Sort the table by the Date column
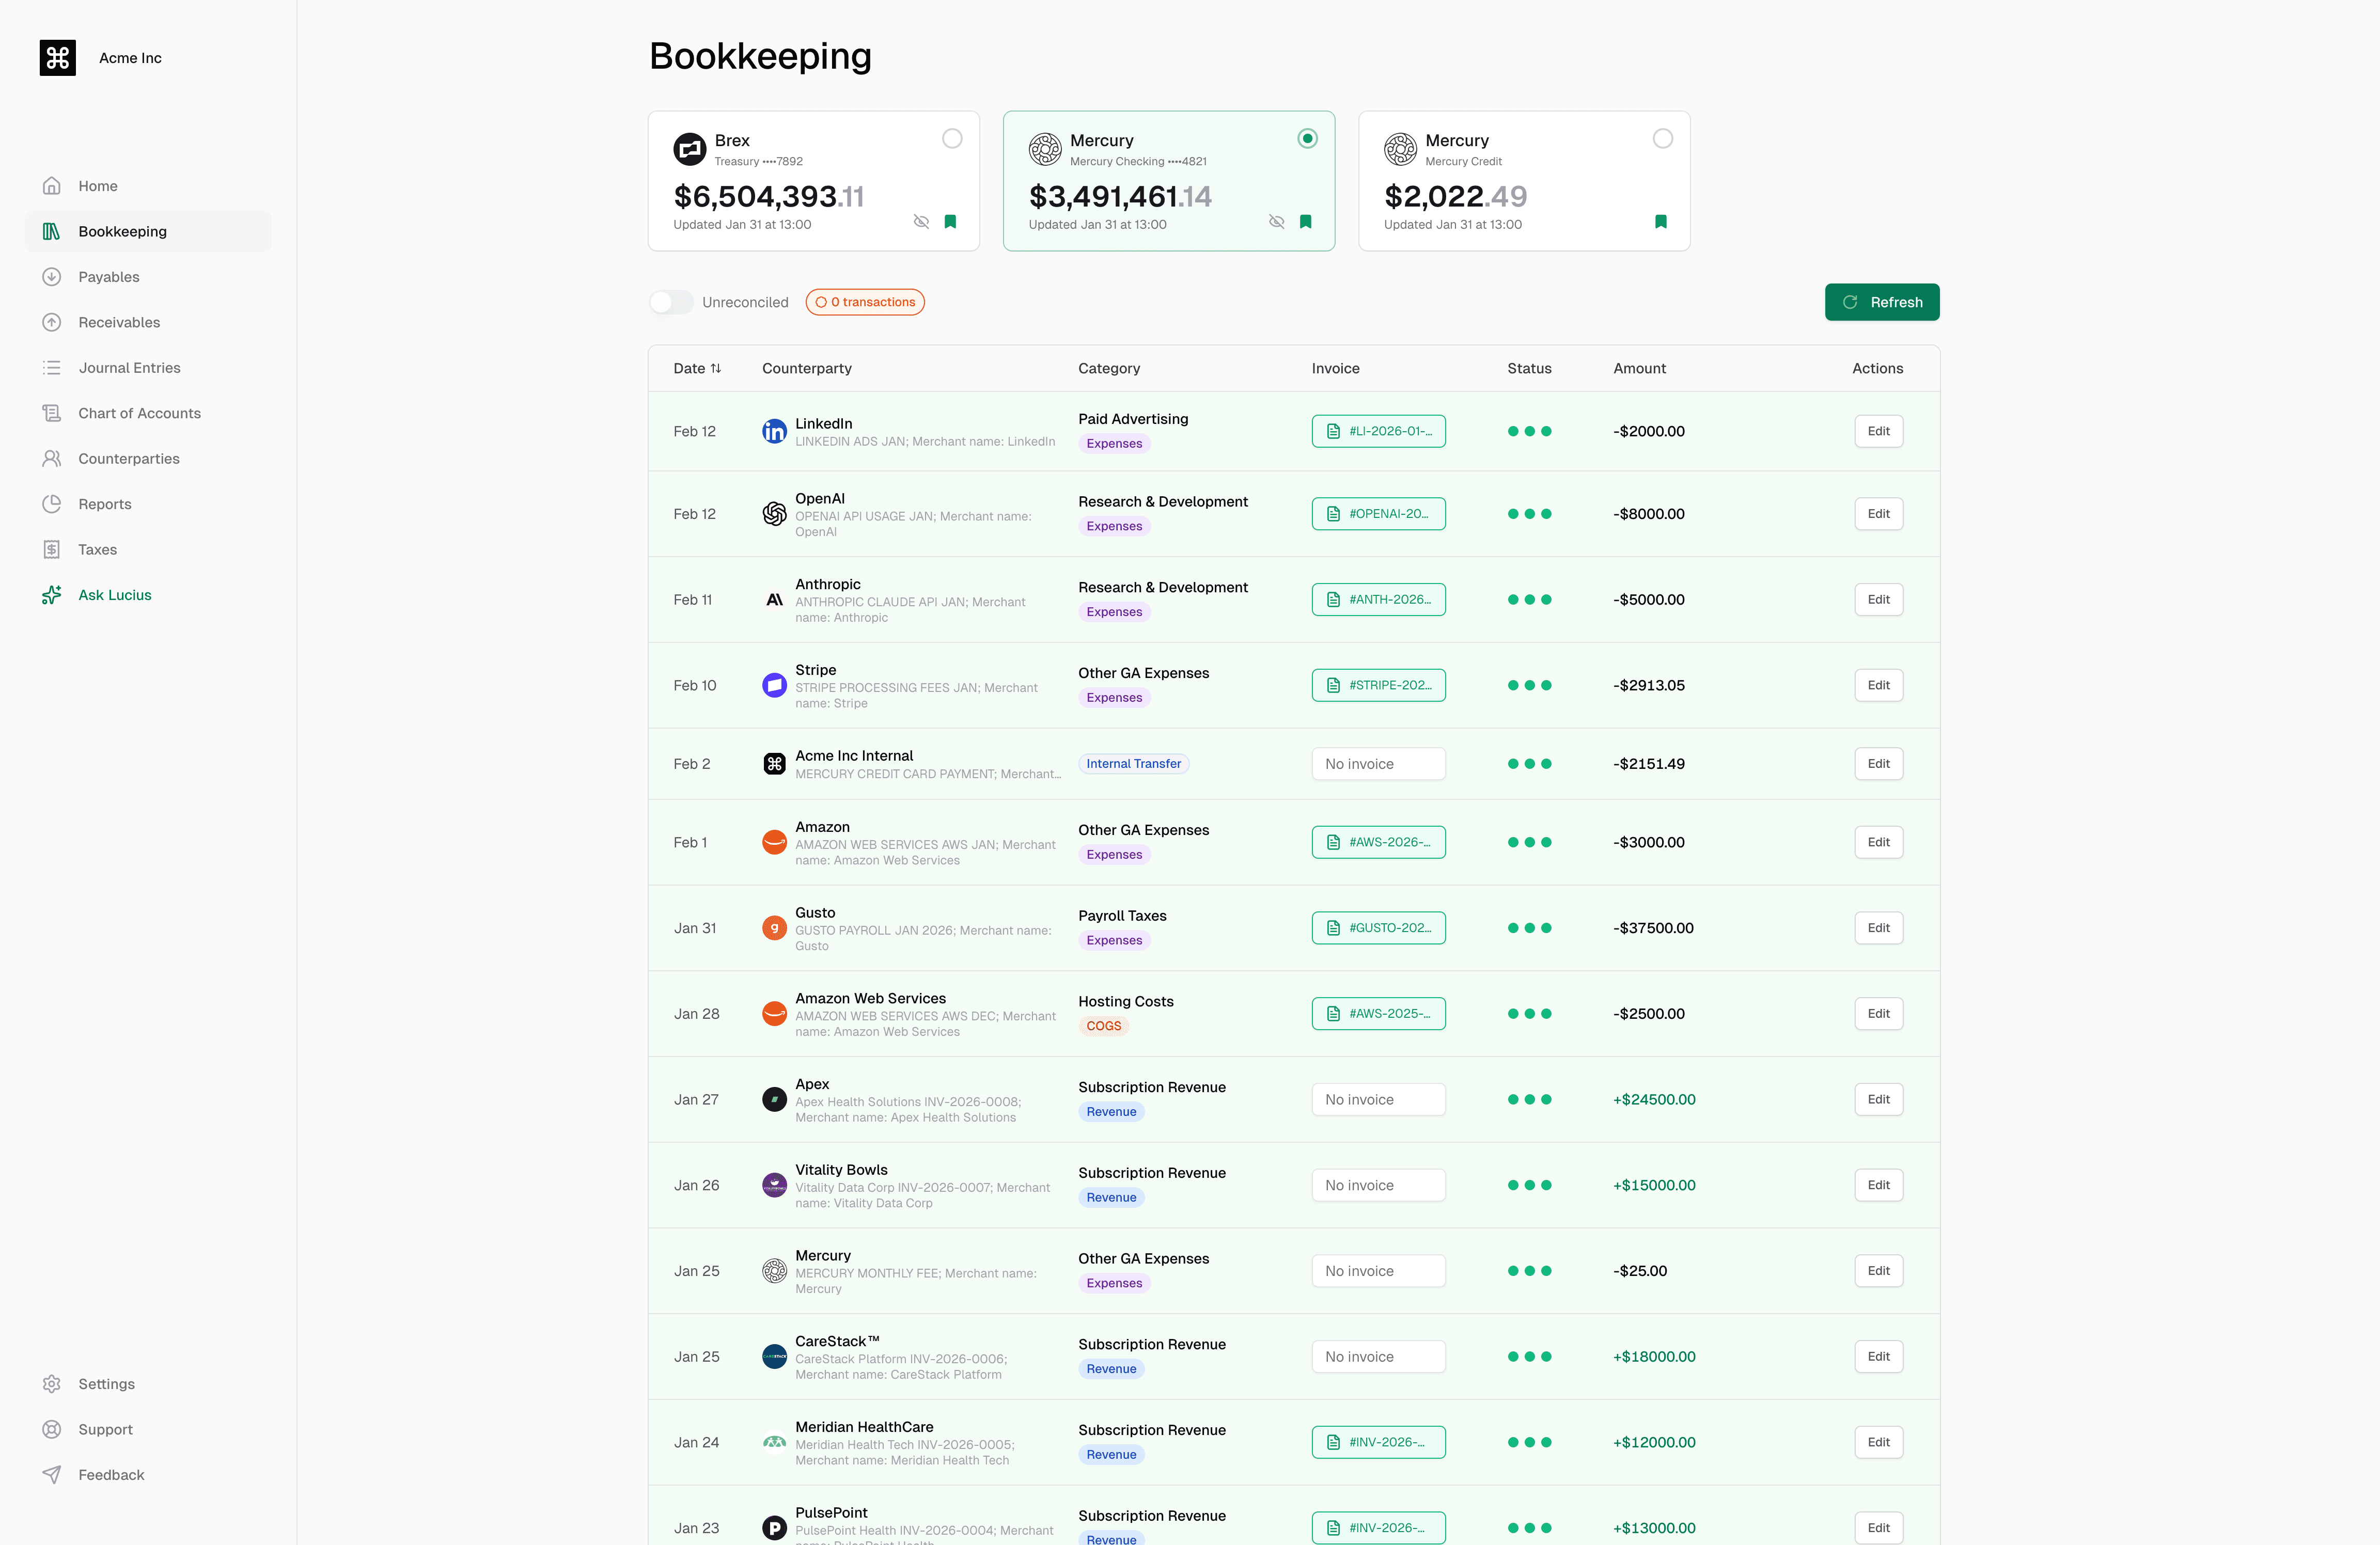 [x=697, y=368]
